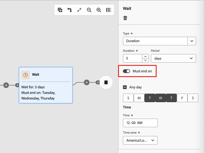Click the arrow connector entering Wait node

(17, 85)
